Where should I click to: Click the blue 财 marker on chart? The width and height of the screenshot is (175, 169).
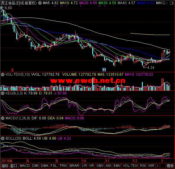pyautogui.click(x=104, y=70)
